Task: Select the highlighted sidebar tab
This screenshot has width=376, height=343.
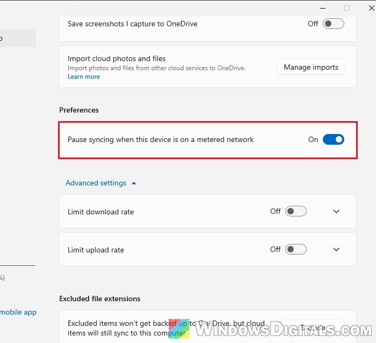Action: (18, 38)
